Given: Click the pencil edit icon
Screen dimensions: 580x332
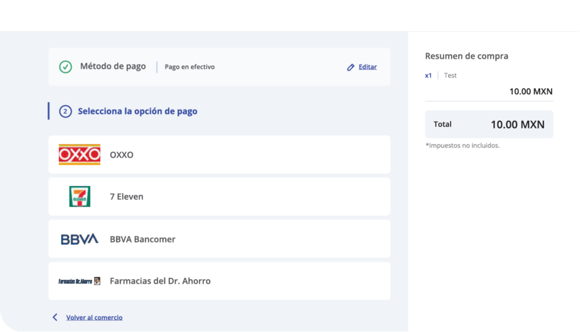Looking at the screenshot, I should (x=351, y=67).
